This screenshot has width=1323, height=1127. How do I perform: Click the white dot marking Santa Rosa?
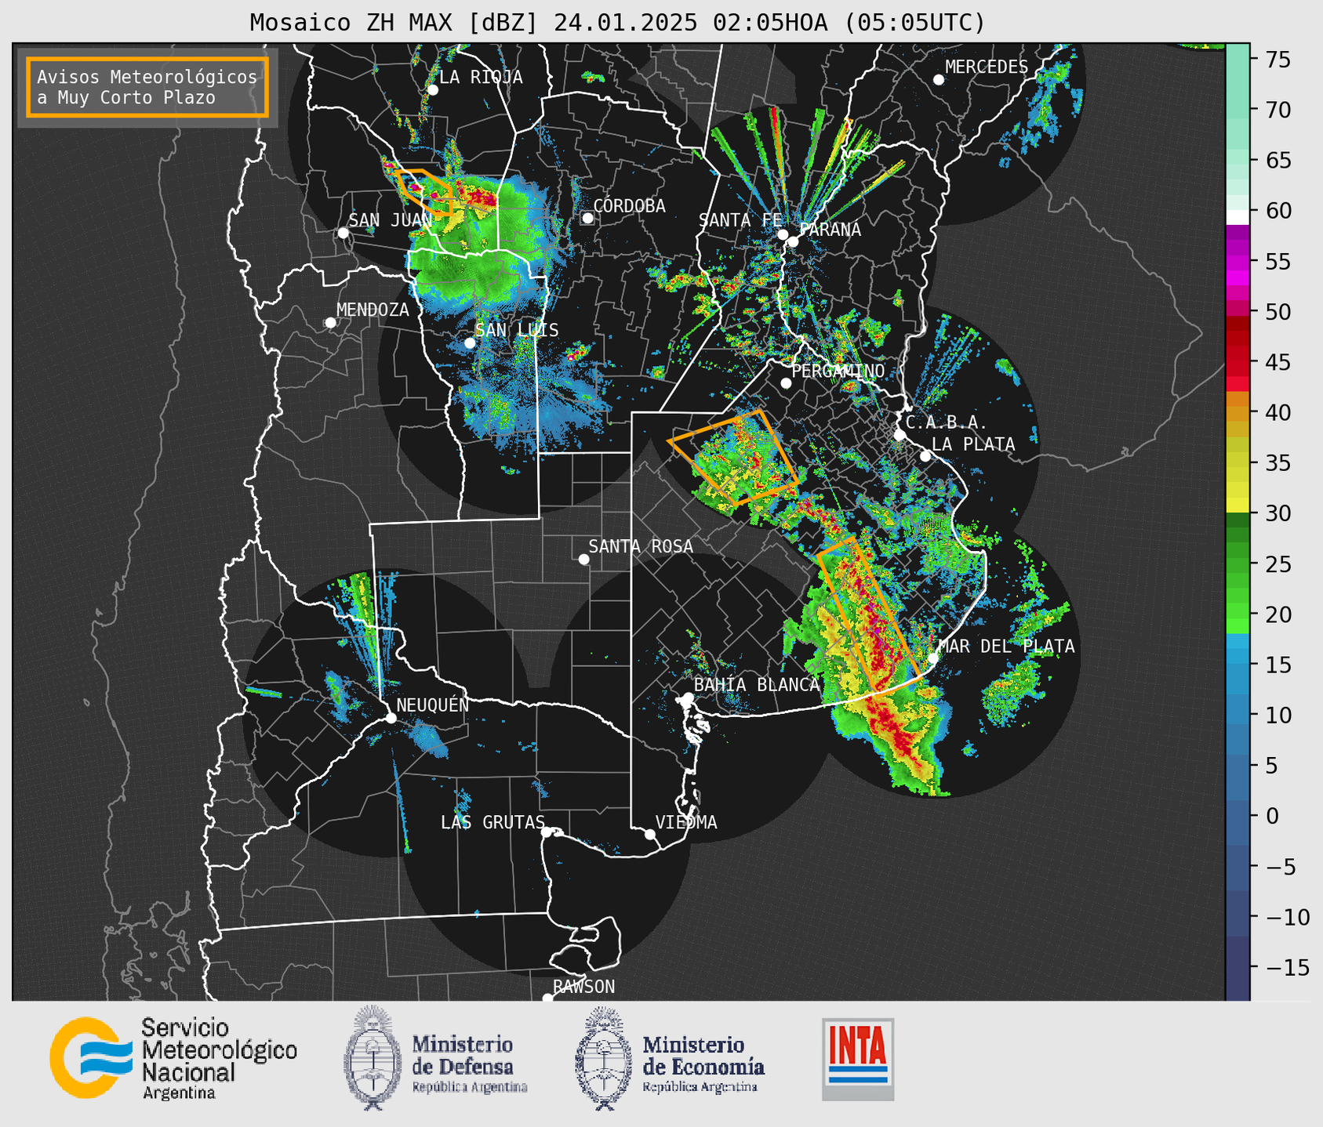(x=583, y=559)
